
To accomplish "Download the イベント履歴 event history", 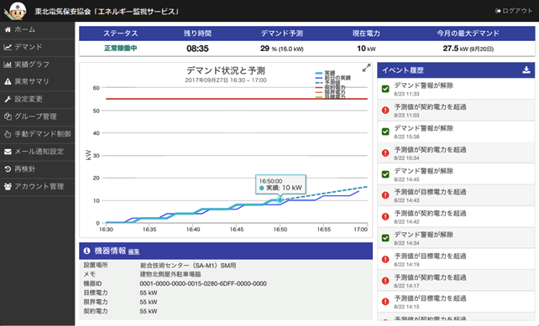I will tap(526, 70).
